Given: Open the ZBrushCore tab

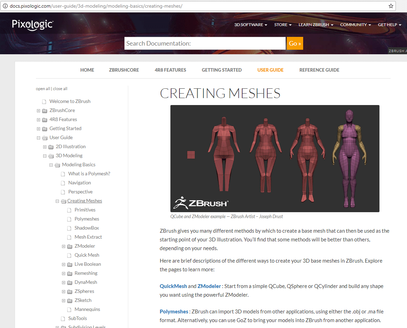Looking at the screenshot, I should tap(124, 70).
